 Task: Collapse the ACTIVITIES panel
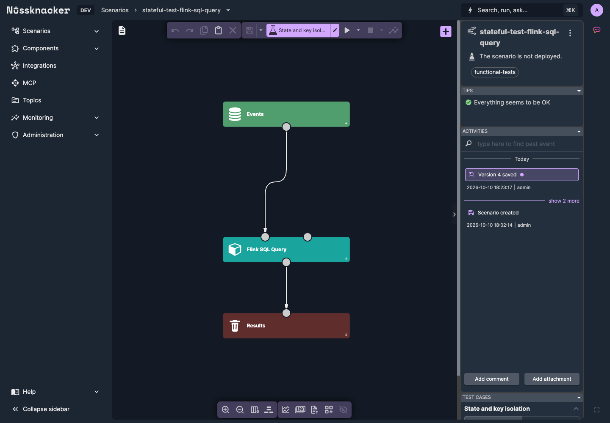[579, 132]
